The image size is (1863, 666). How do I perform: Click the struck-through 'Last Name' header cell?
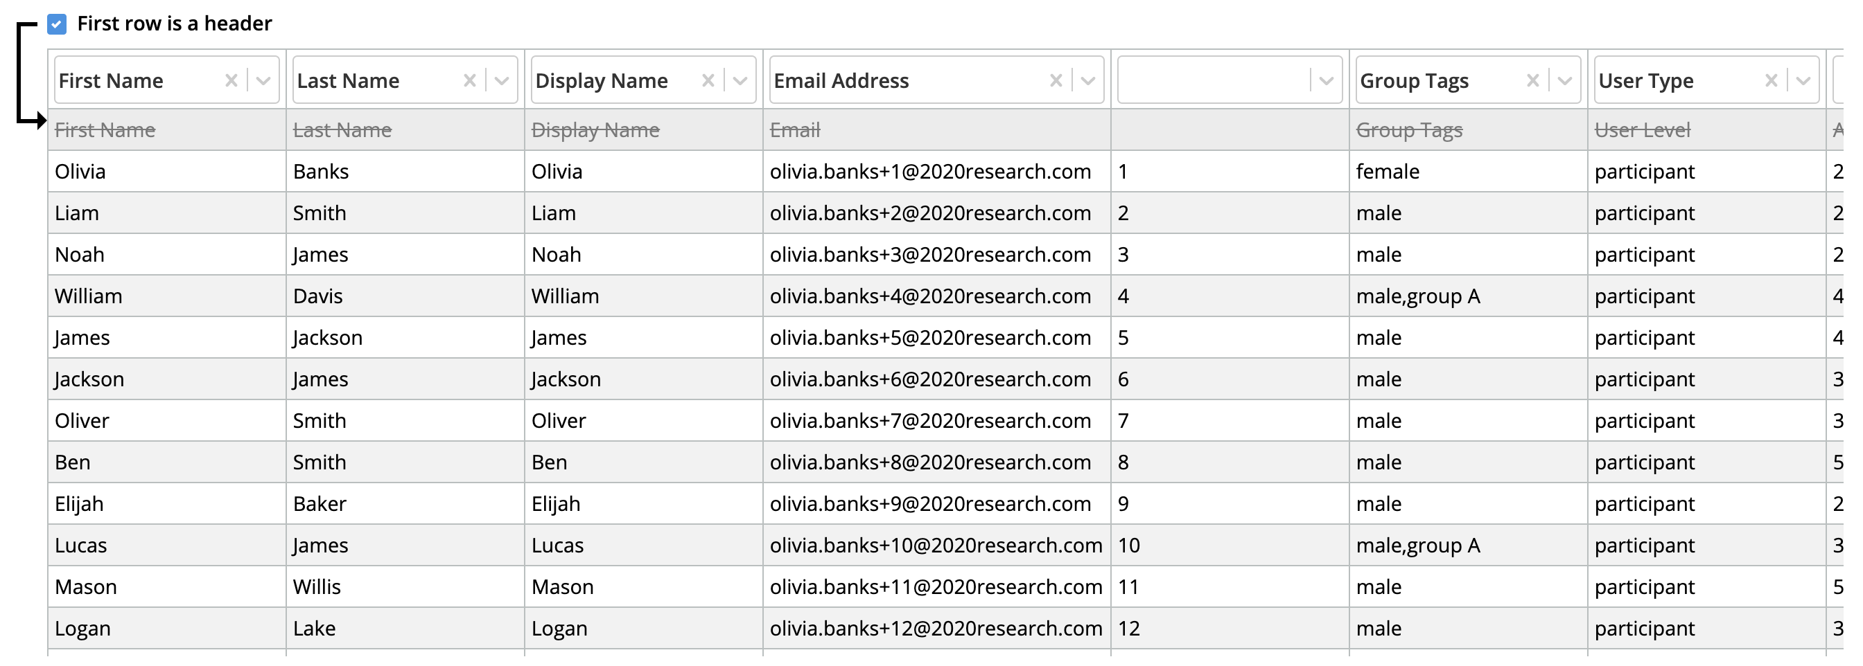click(x=405, y=130)
